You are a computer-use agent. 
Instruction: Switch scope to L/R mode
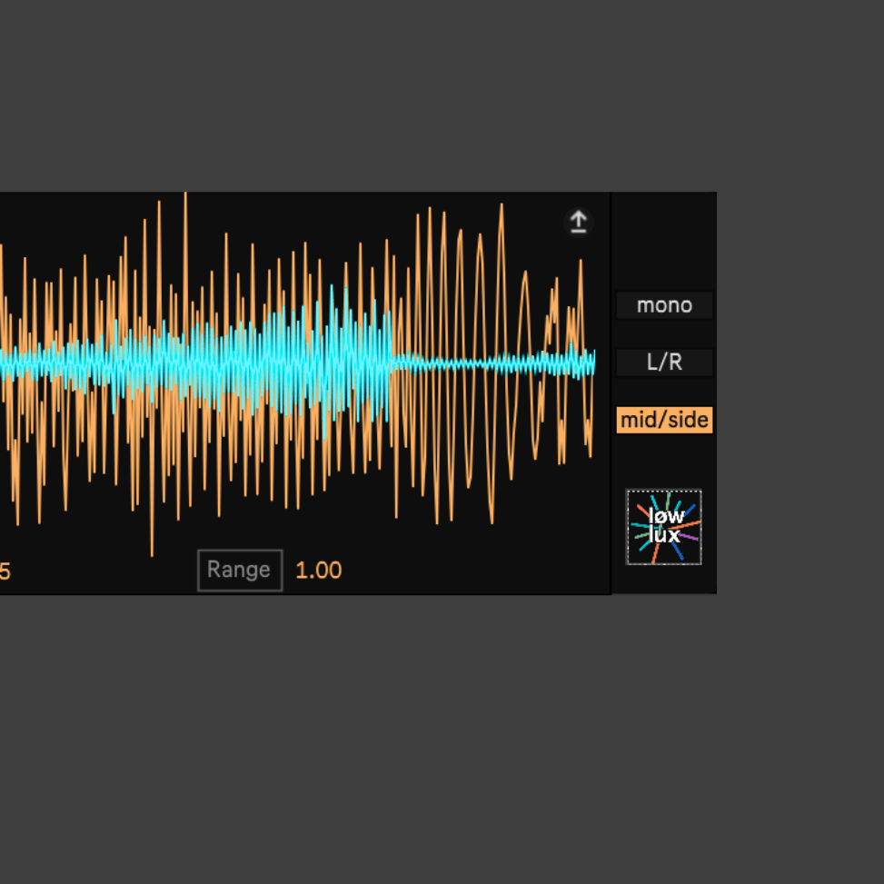pos(664,362)
